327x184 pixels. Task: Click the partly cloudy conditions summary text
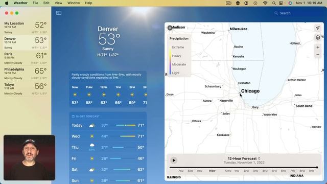coord(106,76)
